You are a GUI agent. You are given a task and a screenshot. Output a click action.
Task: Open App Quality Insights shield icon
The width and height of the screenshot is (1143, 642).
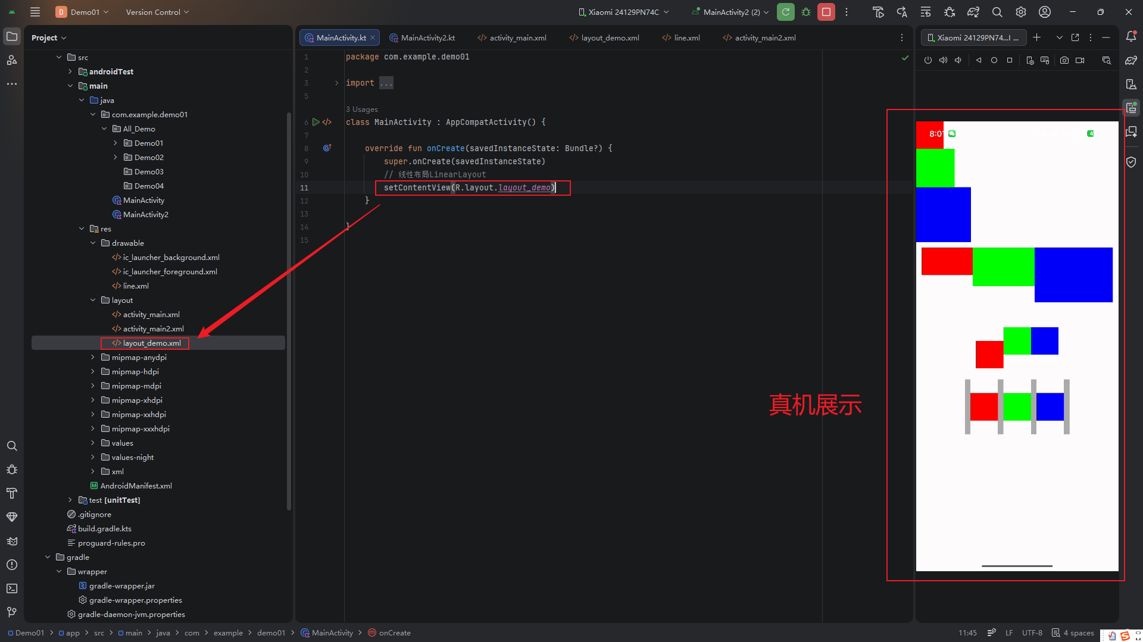coord(1131,162)
